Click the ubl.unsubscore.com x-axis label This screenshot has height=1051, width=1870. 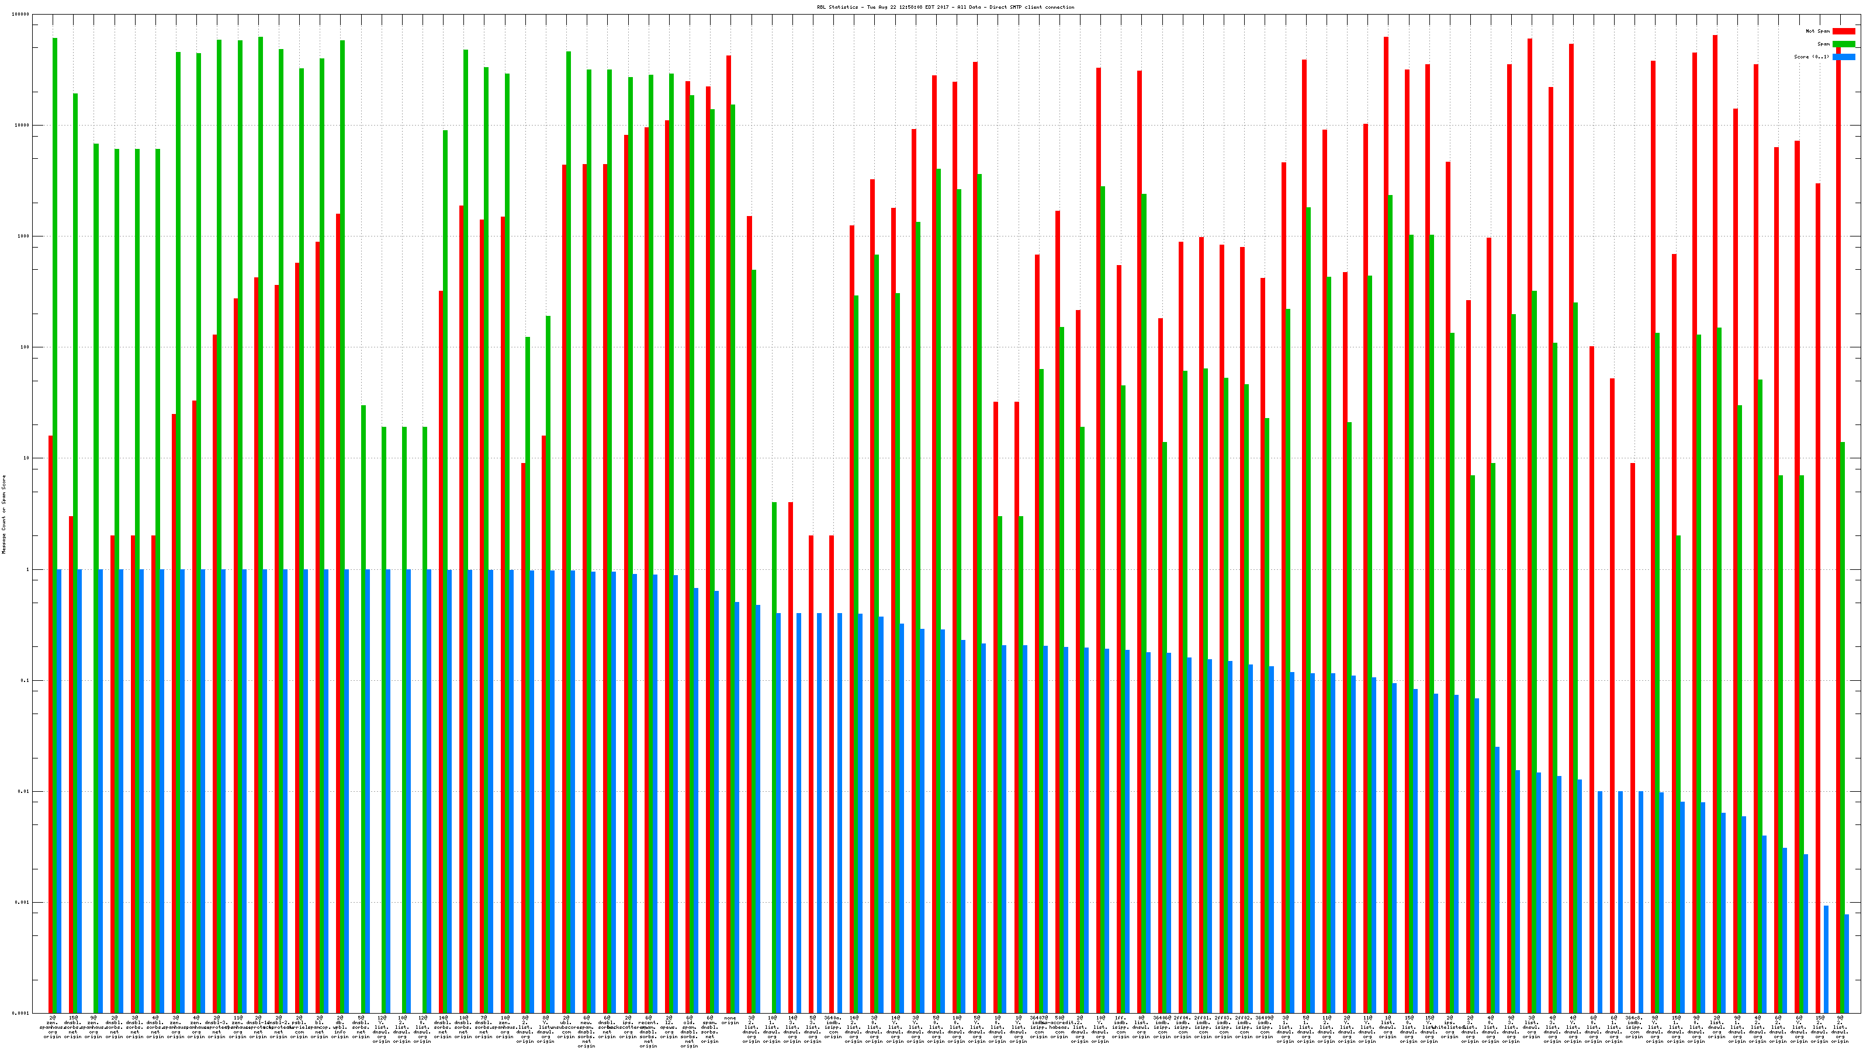[x=566, y=1027]
